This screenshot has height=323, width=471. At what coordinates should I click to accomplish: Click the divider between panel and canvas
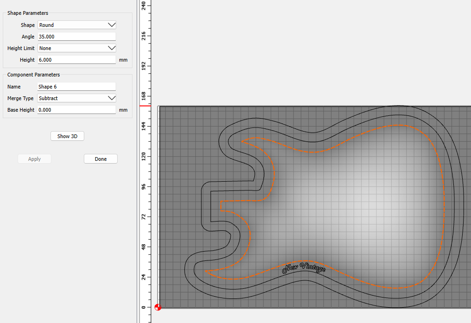click(x=138, y=185)
